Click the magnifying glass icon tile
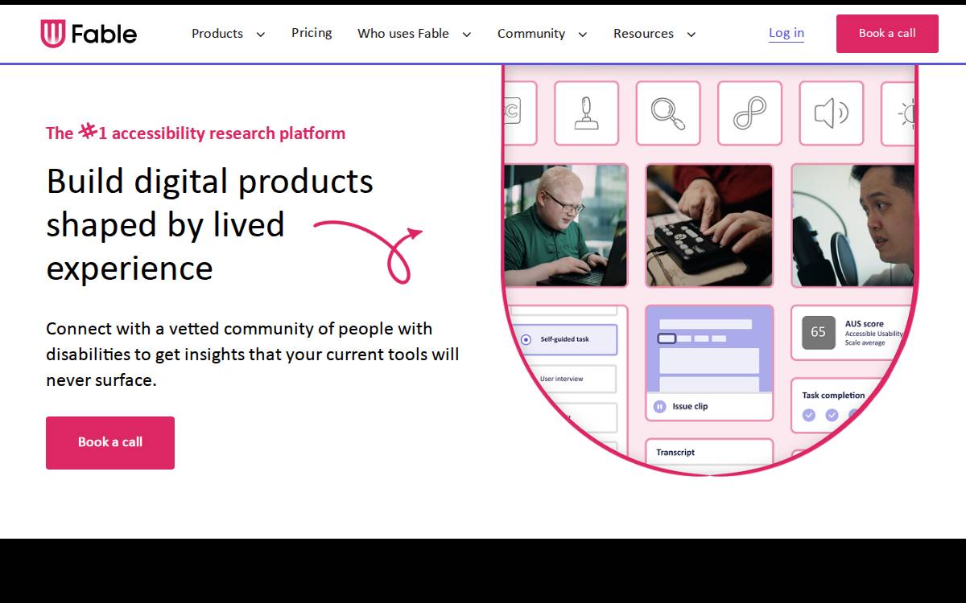The image size is (966, 603). coord(668,113)
